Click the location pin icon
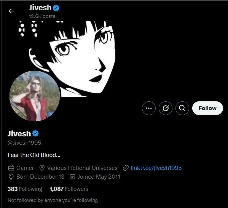 [x=42, y=168]
